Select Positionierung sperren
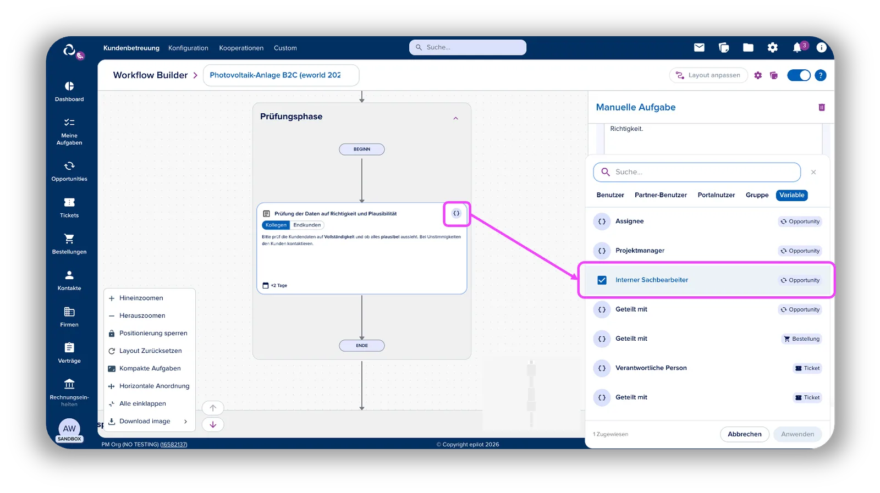880x493 pixels. click(x=149, y=334)
